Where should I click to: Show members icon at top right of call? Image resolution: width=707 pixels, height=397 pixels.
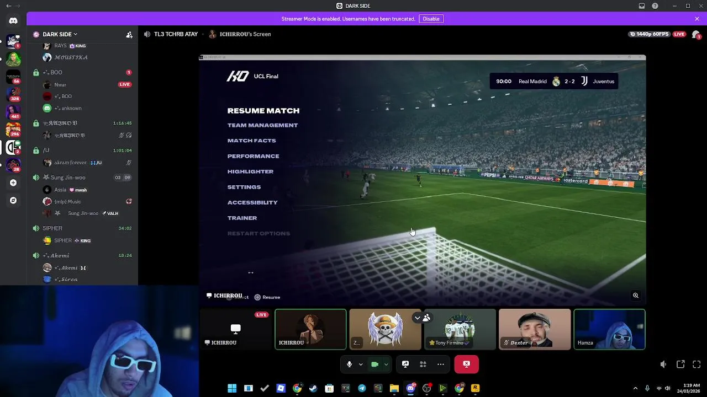[696, 34]
